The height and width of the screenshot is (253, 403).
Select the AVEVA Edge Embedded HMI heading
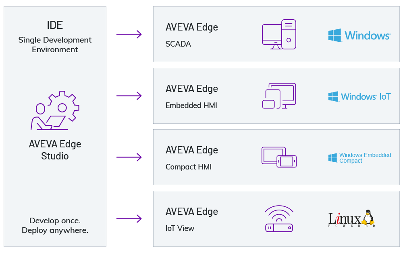pyautogui.click(x=192, y=89)
